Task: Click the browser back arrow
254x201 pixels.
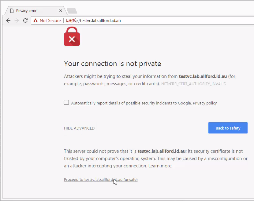Action: point(8,20)
